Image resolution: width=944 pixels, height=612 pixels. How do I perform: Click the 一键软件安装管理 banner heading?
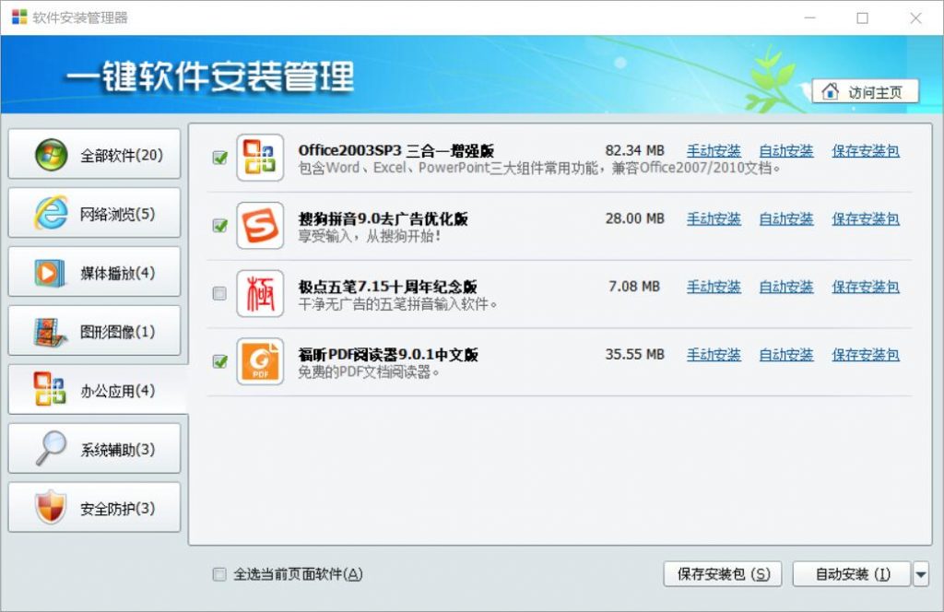pos(210,76)
